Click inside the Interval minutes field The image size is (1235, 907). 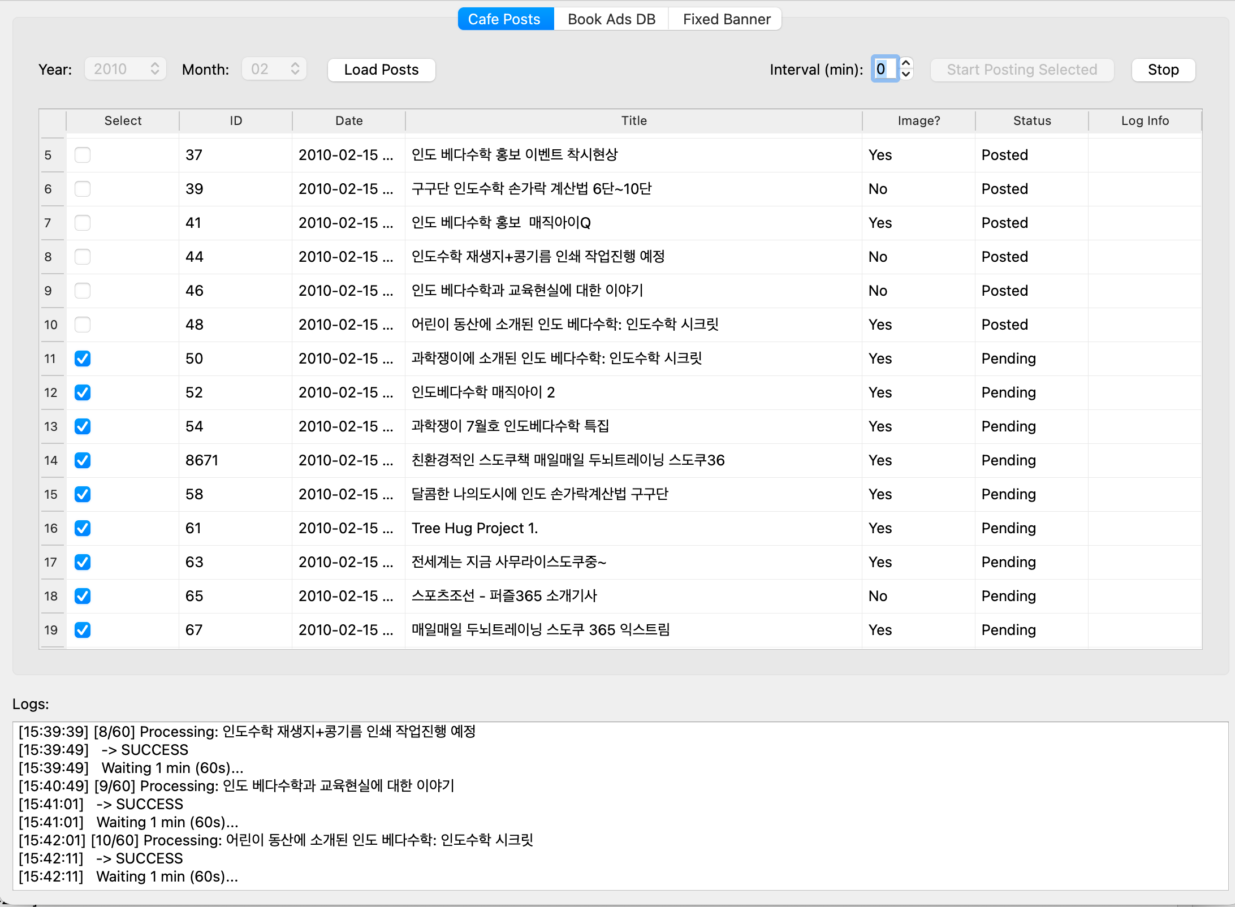pos(884,69)
